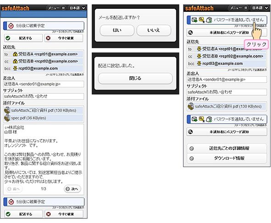Tap the bottom 5分後に破棄予定 status bar

(44, 202)
